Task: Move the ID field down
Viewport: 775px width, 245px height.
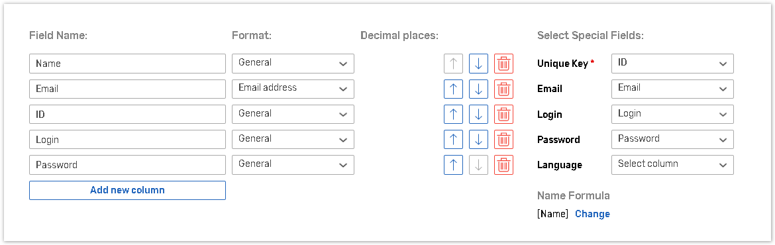Action: pos(478,114)
